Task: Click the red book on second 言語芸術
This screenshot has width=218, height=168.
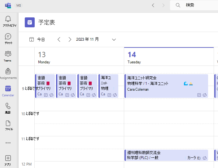Action: tap(69, 83)
